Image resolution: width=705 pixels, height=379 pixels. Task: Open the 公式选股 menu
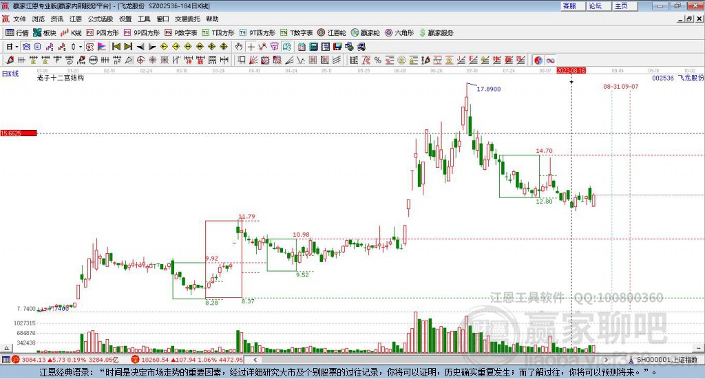101,19
